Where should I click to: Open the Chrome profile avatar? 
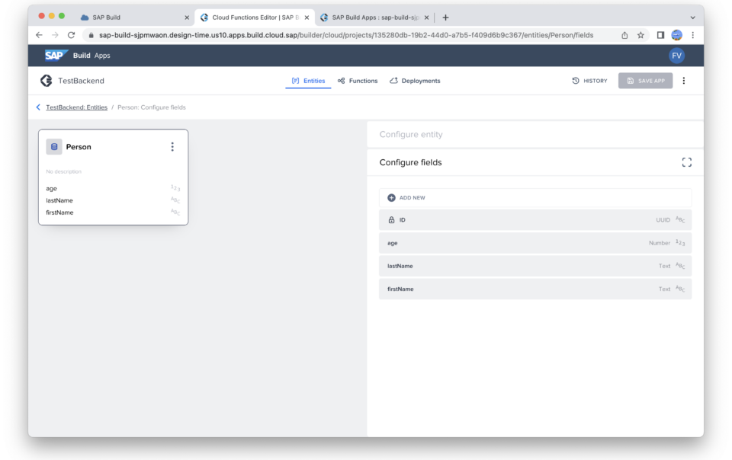tap(676, 35)
